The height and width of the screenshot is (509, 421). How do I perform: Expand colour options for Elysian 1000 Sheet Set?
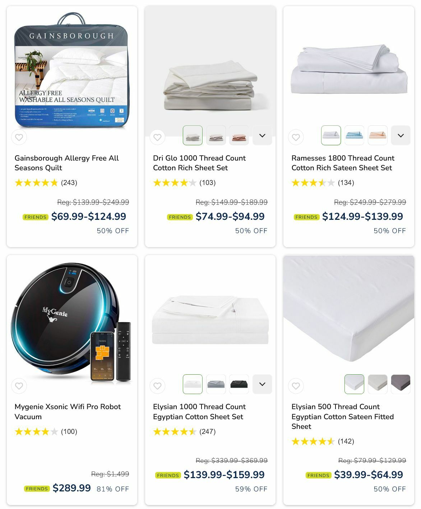click(262, 384)
